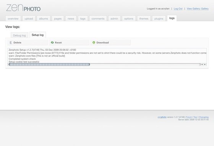The width and height of the screenshot is (214, 146).
Task: Delete the setup log
Action: click(28, 42)
